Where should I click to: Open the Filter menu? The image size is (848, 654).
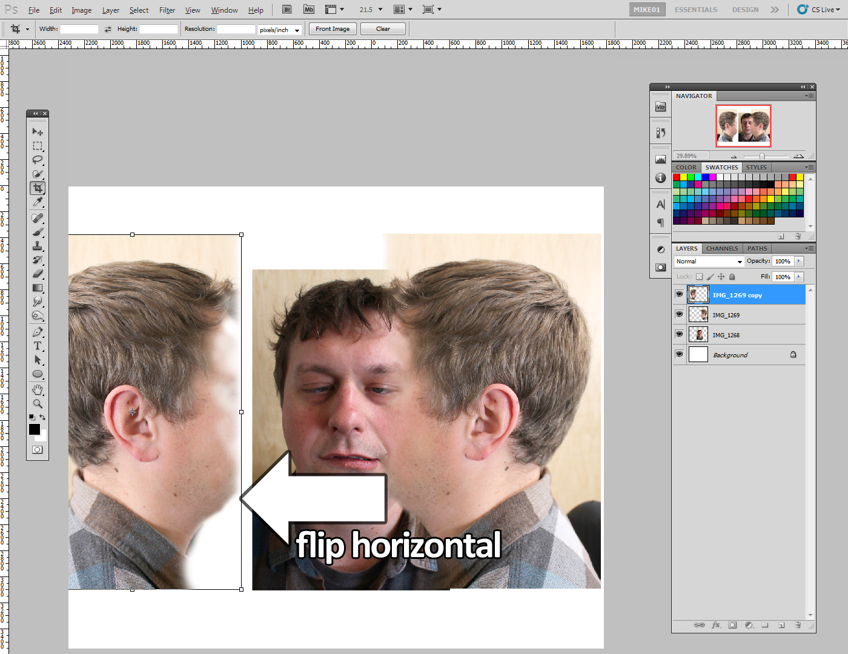click(x=167, y=10)
